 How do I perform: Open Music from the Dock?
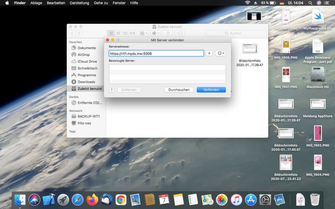(x=236, y=200)
